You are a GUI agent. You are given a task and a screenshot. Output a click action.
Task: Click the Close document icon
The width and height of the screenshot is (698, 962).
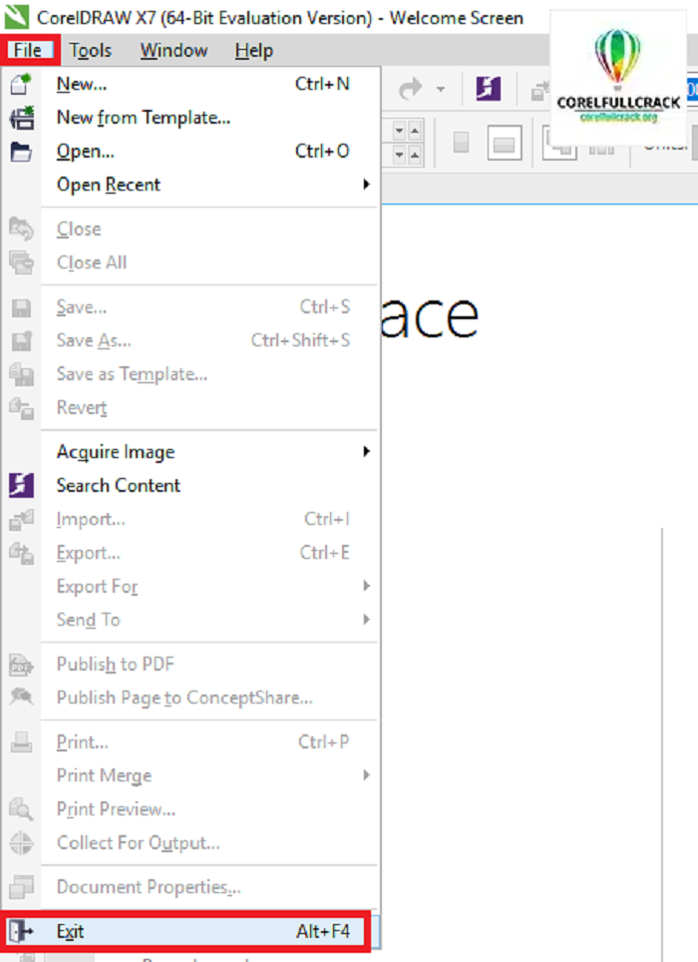pyautogui.click(x=21, y=229)
